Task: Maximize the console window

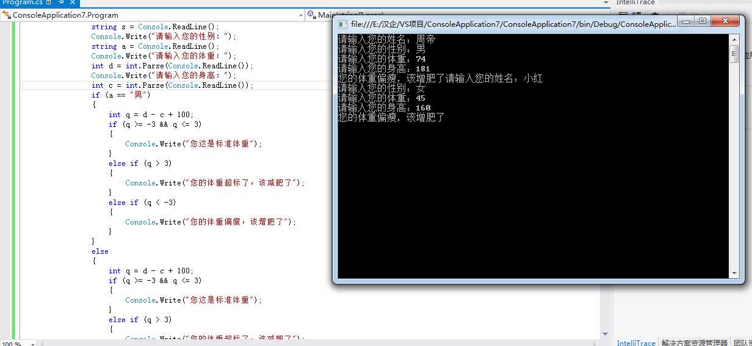Action: coord(702,21)
